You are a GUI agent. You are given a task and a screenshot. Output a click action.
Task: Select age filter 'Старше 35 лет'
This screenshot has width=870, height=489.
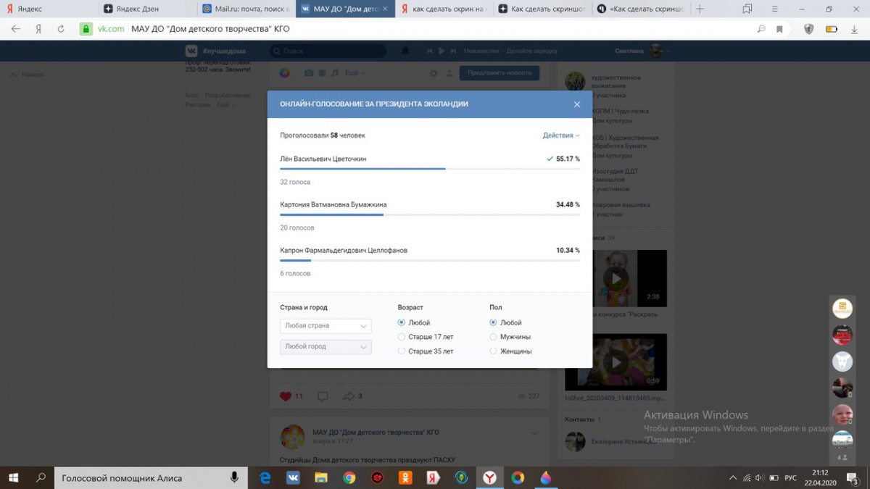click(x=402, y=351)
